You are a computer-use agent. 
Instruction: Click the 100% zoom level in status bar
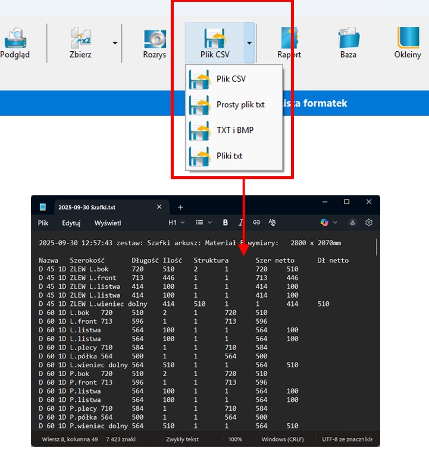pyautogui.click(x=236, y=439)
